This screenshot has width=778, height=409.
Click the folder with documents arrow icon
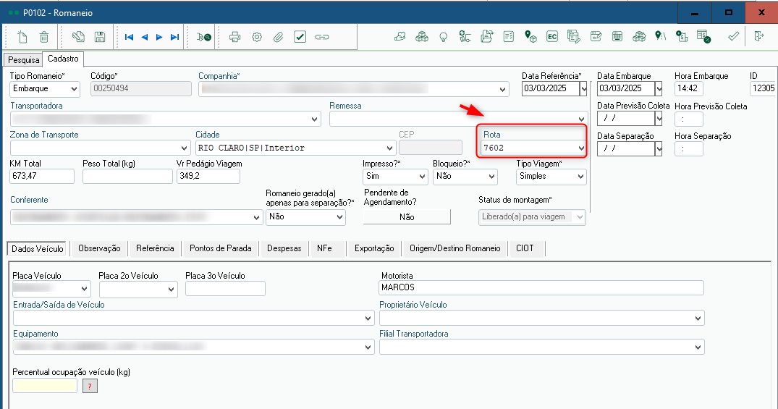(487, 36)
